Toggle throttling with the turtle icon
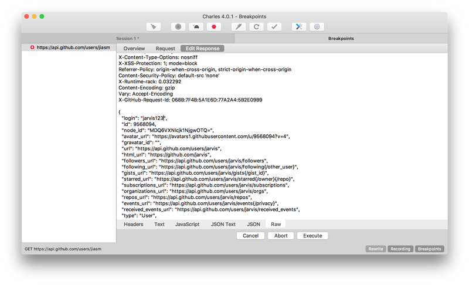 coord(196,26)
